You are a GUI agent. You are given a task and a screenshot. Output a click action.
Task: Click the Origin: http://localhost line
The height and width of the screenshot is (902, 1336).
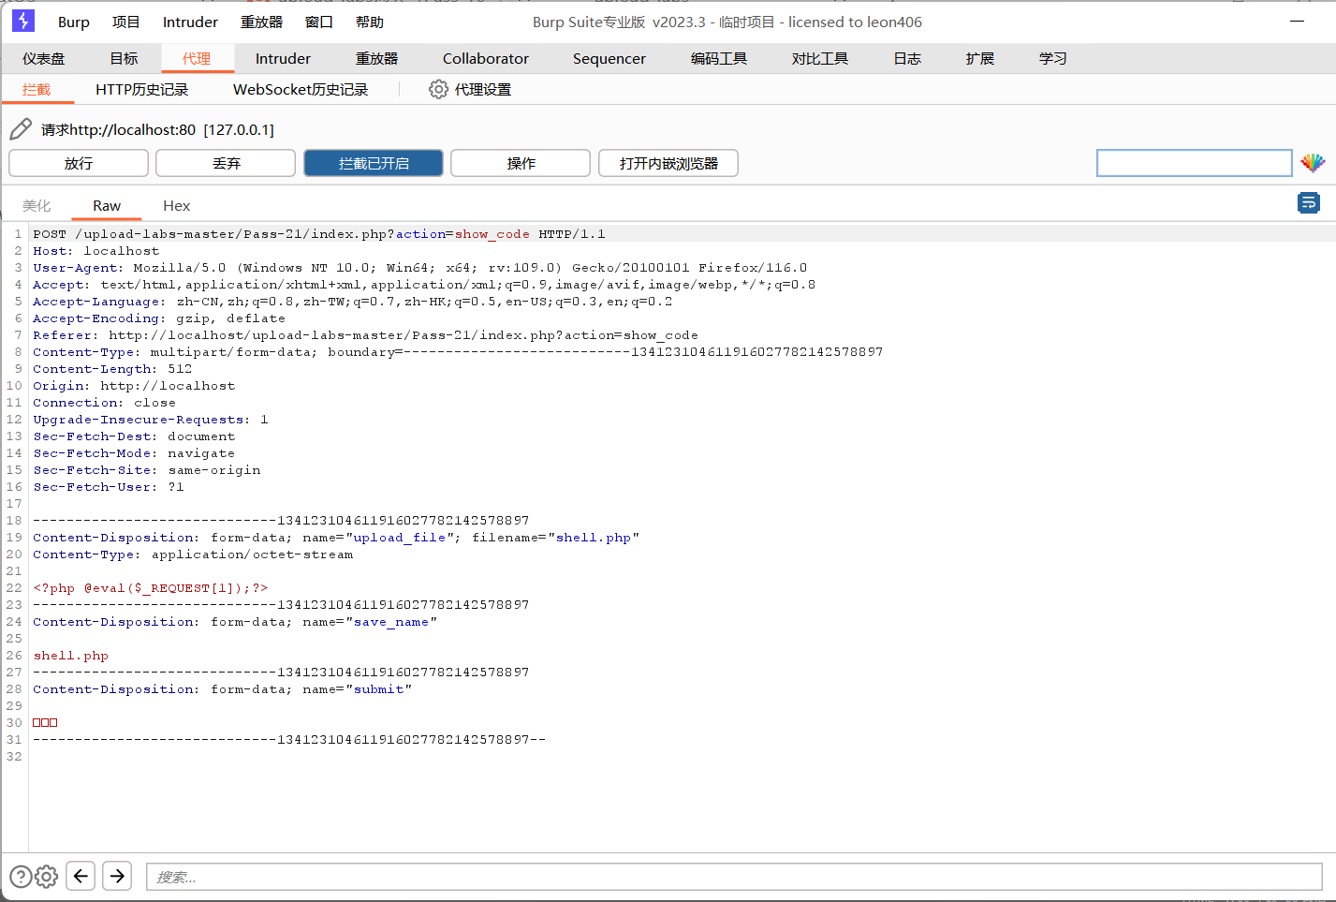click(134, 386)
